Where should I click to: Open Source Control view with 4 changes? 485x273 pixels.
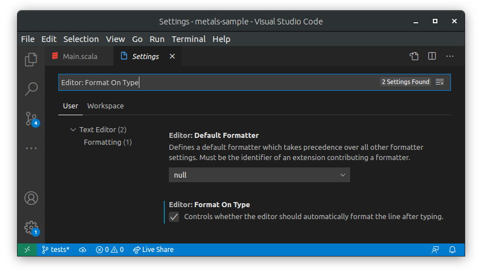(31, 119)
